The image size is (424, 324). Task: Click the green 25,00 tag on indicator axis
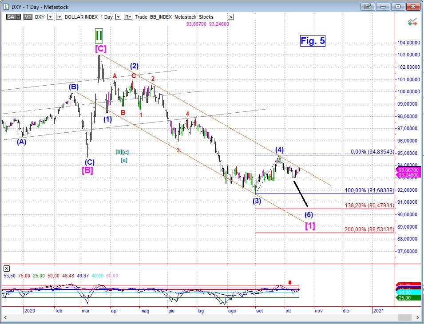[408, 298]
